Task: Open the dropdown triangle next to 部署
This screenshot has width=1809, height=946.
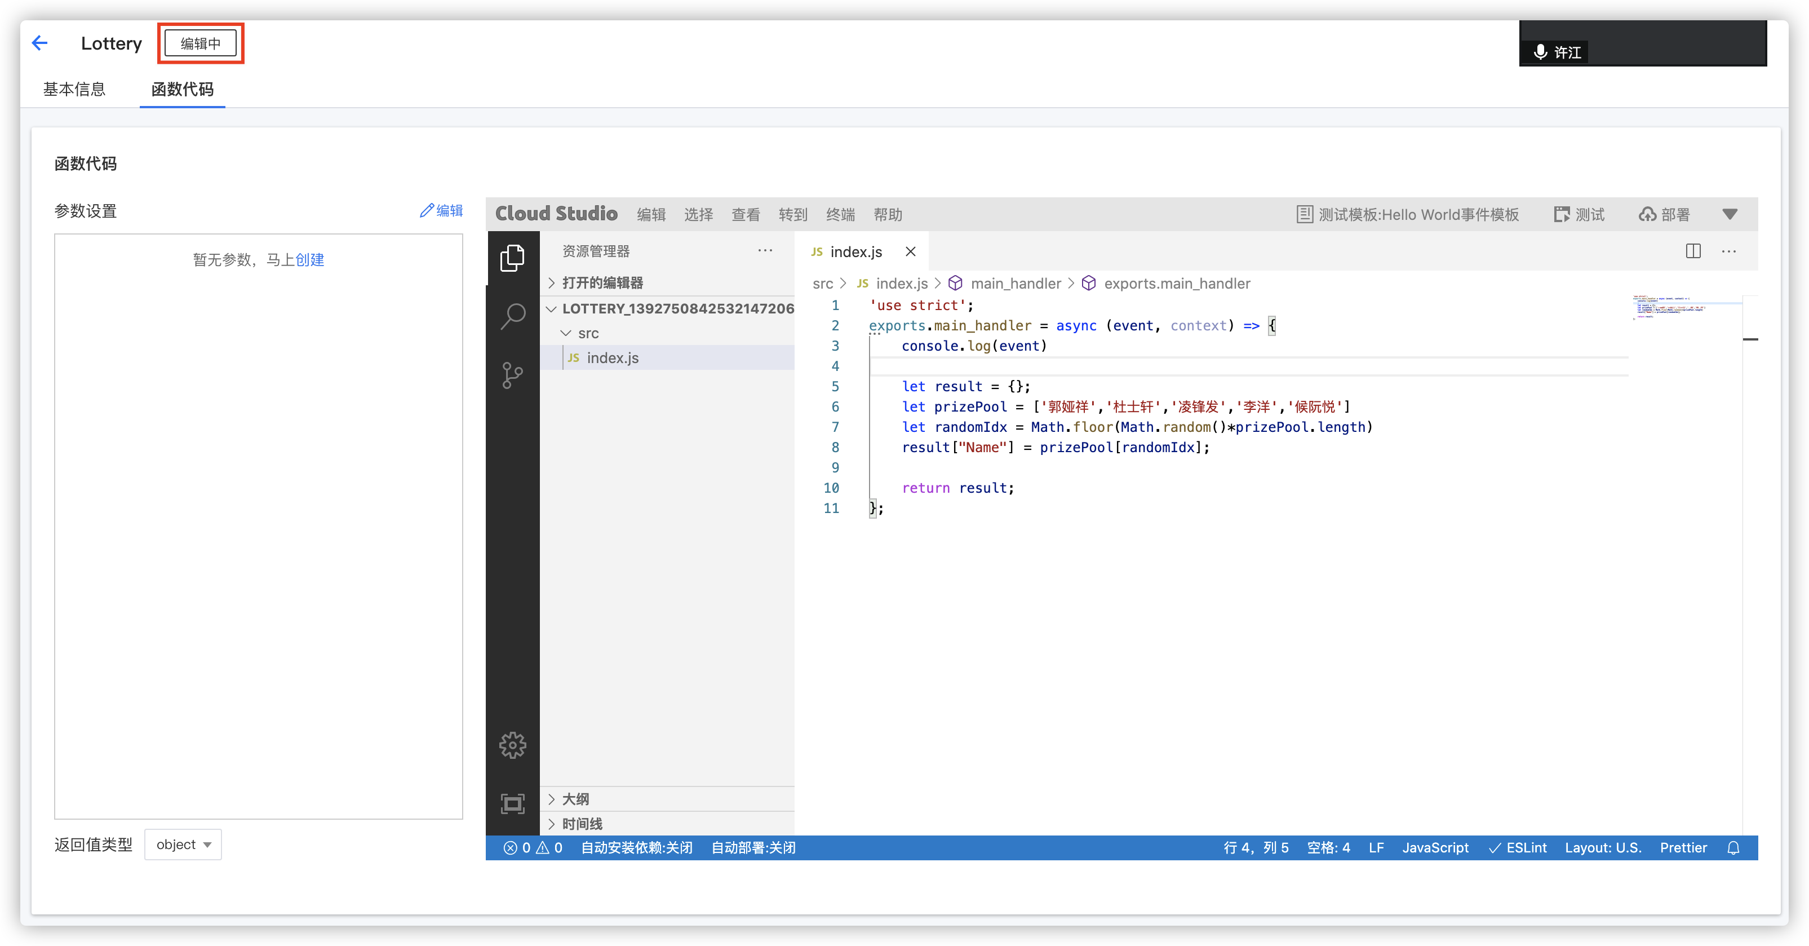Action: click(x=1730, y=214)
